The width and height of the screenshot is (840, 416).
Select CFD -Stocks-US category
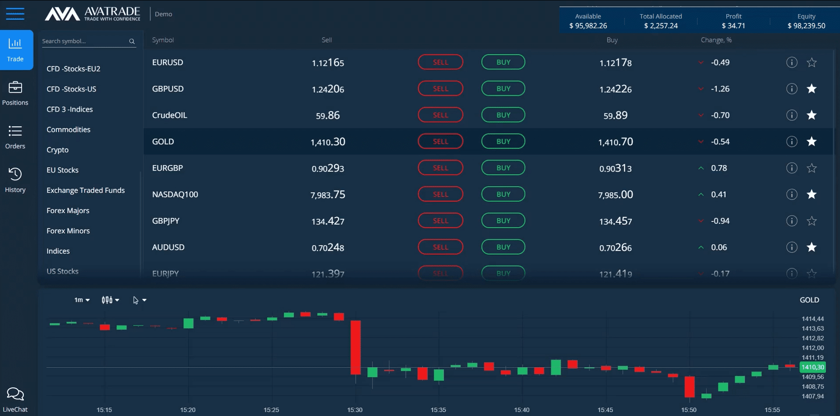tap(71, 89)
